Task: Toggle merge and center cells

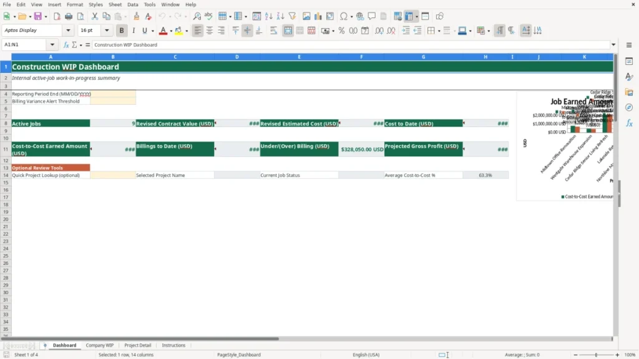Action: [288, 31]
